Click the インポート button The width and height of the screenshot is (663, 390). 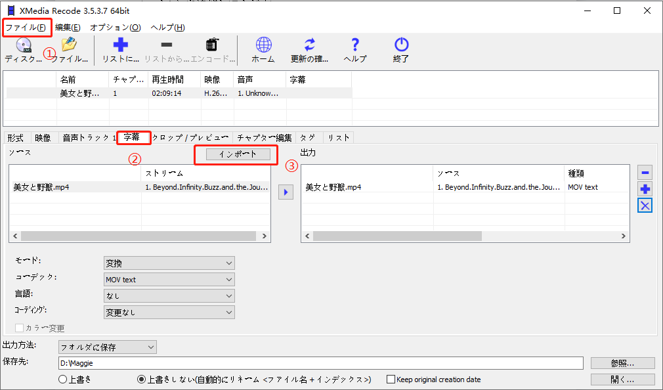click(x=236, y=154)
